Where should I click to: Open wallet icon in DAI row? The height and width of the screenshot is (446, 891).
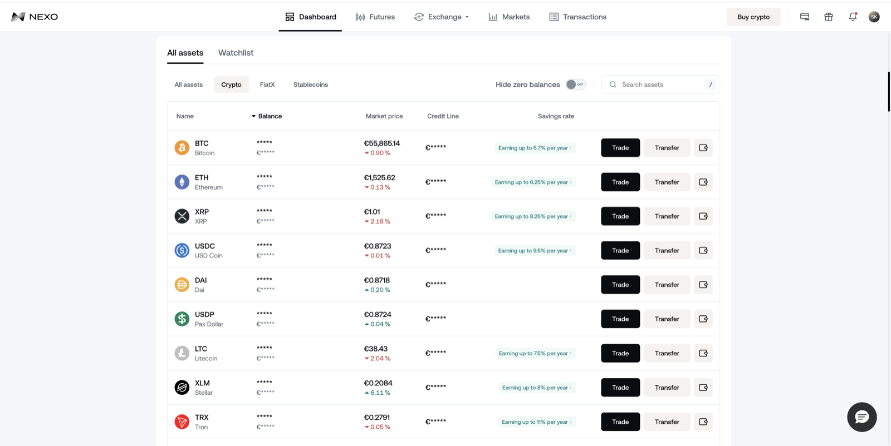[703, 285]
